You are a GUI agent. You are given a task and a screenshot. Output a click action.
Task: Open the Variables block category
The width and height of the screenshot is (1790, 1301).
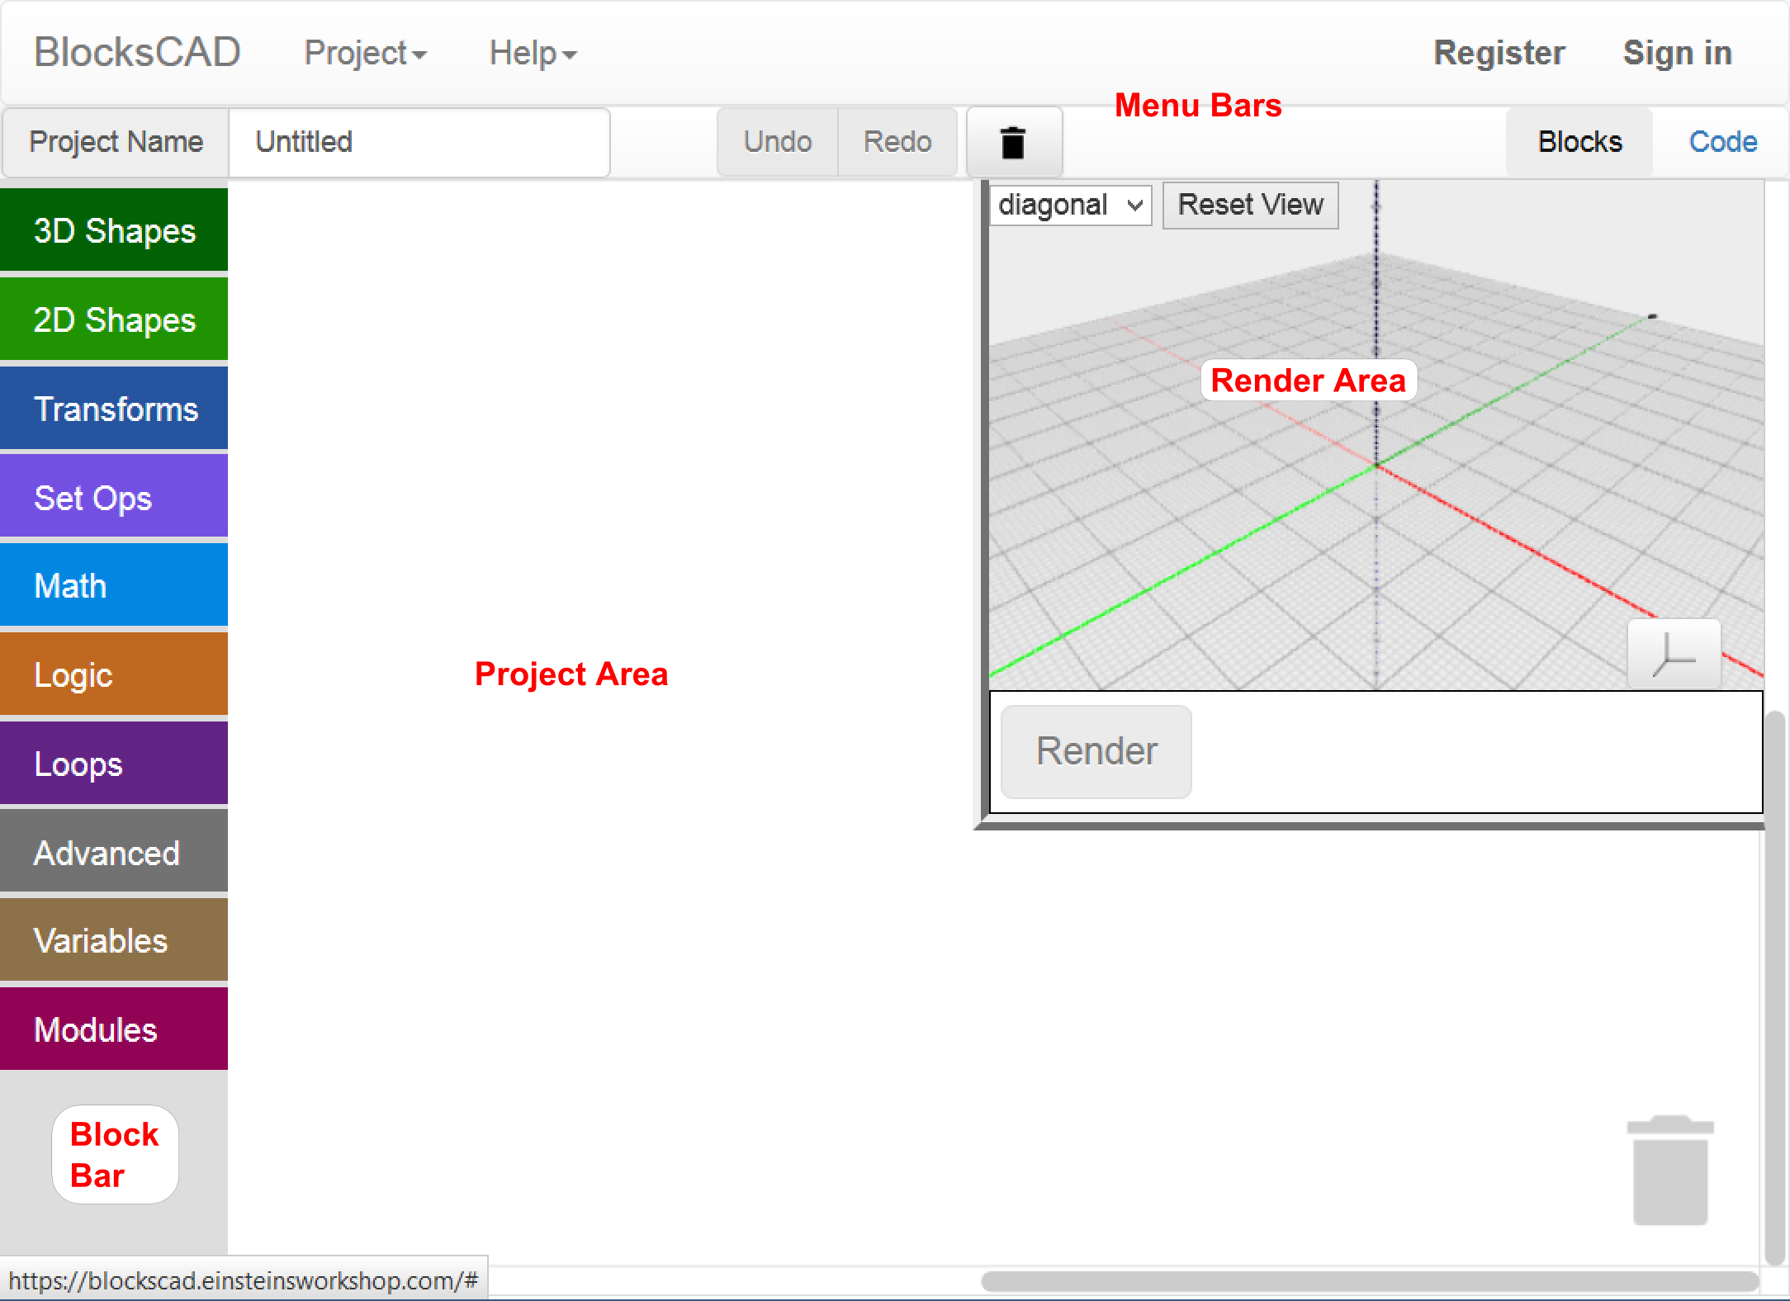point(114,940)
